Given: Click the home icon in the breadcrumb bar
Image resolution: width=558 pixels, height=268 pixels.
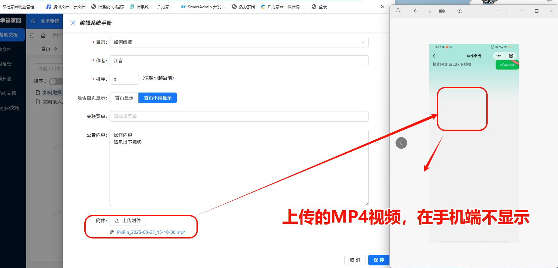Looking at the screenshot, I should 43,35.
